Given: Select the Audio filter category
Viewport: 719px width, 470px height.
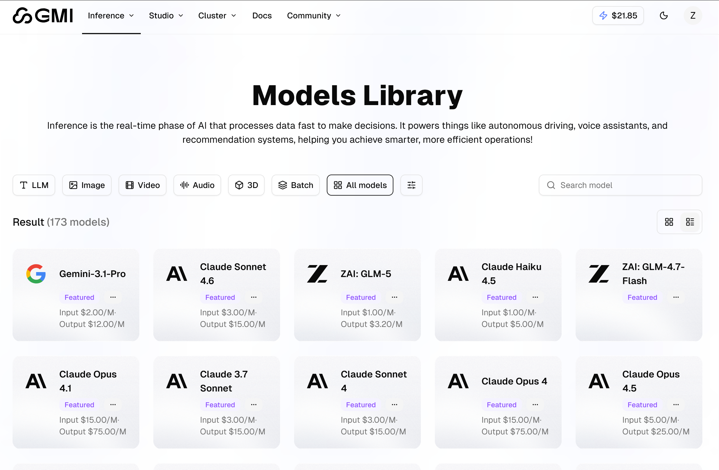Looking at the screenshot, I should 197,185.
